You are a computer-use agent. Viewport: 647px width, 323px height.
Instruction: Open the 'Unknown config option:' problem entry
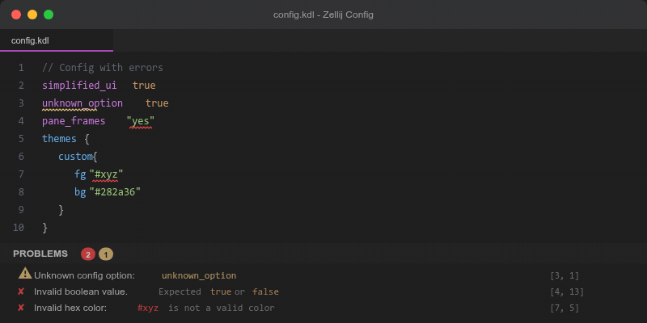click(323, 275)
